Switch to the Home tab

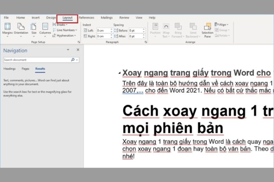[21, 17]
